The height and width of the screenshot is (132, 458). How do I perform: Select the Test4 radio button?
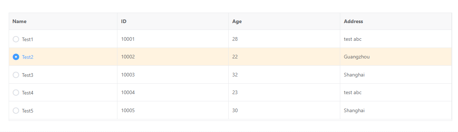click(x=16, y=93)
